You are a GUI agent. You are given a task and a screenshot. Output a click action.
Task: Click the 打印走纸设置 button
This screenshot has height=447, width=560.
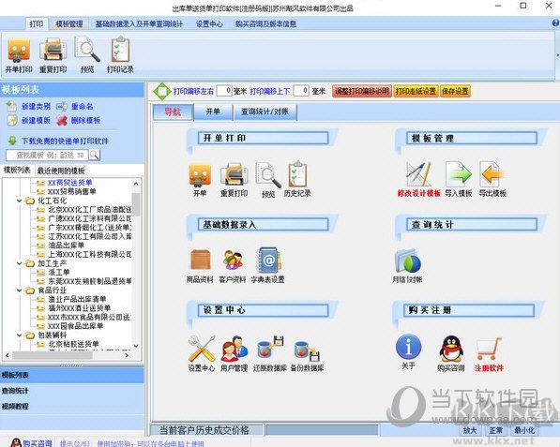click(416, 91)
